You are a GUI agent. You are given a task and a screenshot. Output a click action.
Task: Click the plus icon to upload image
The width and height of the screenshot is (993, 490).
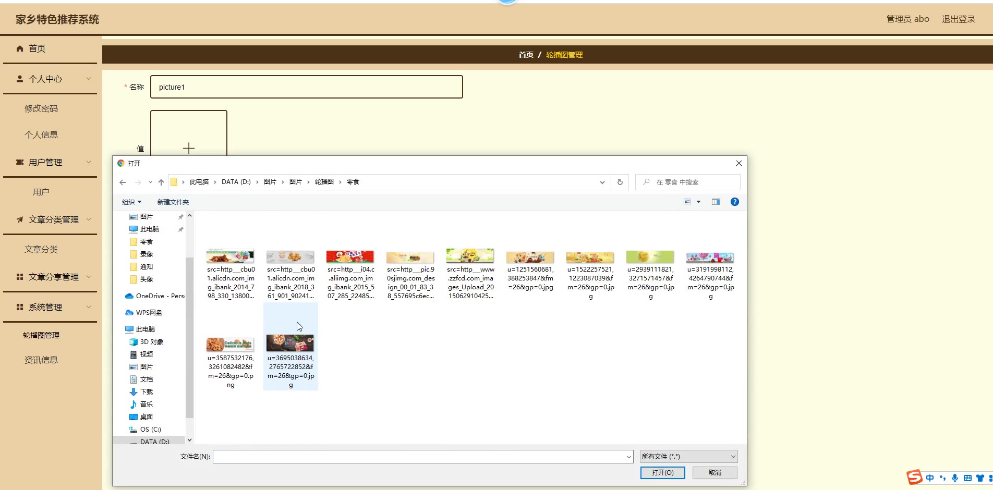pos(189,148)
